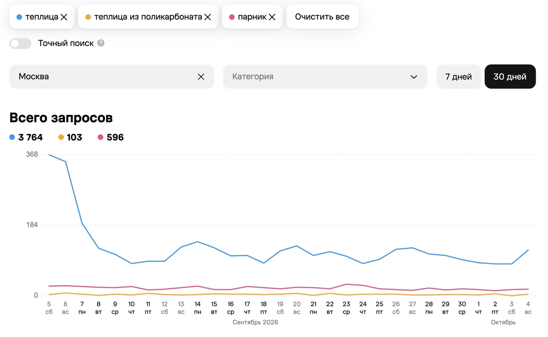Click the Октябрь month label
The width and height of the screenshot is (548, 337).
click(503, 322)
